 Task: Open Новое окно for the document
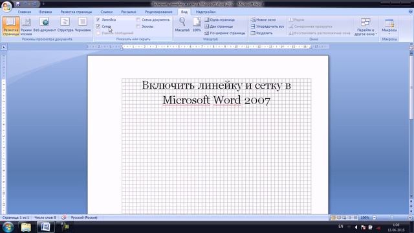click(x=263, y=20)
